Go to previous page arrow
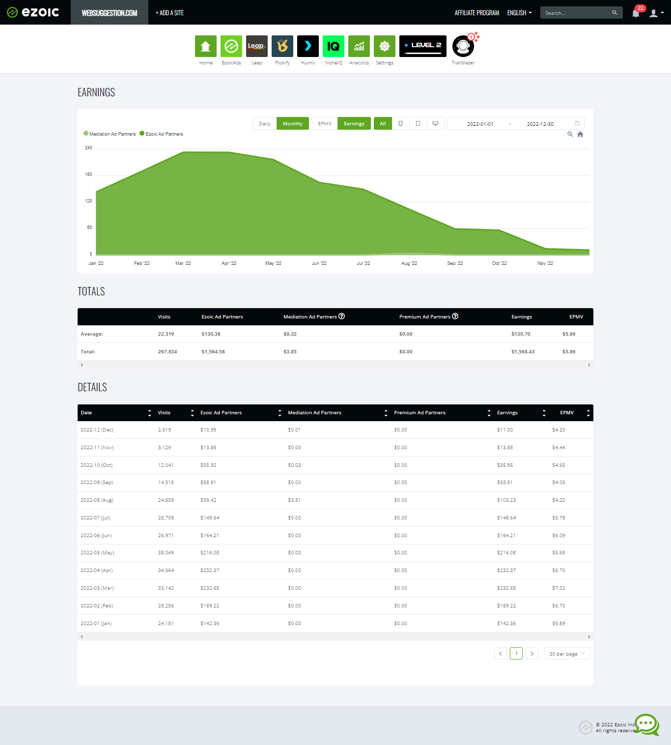671x745 pixels. (501, 654)
